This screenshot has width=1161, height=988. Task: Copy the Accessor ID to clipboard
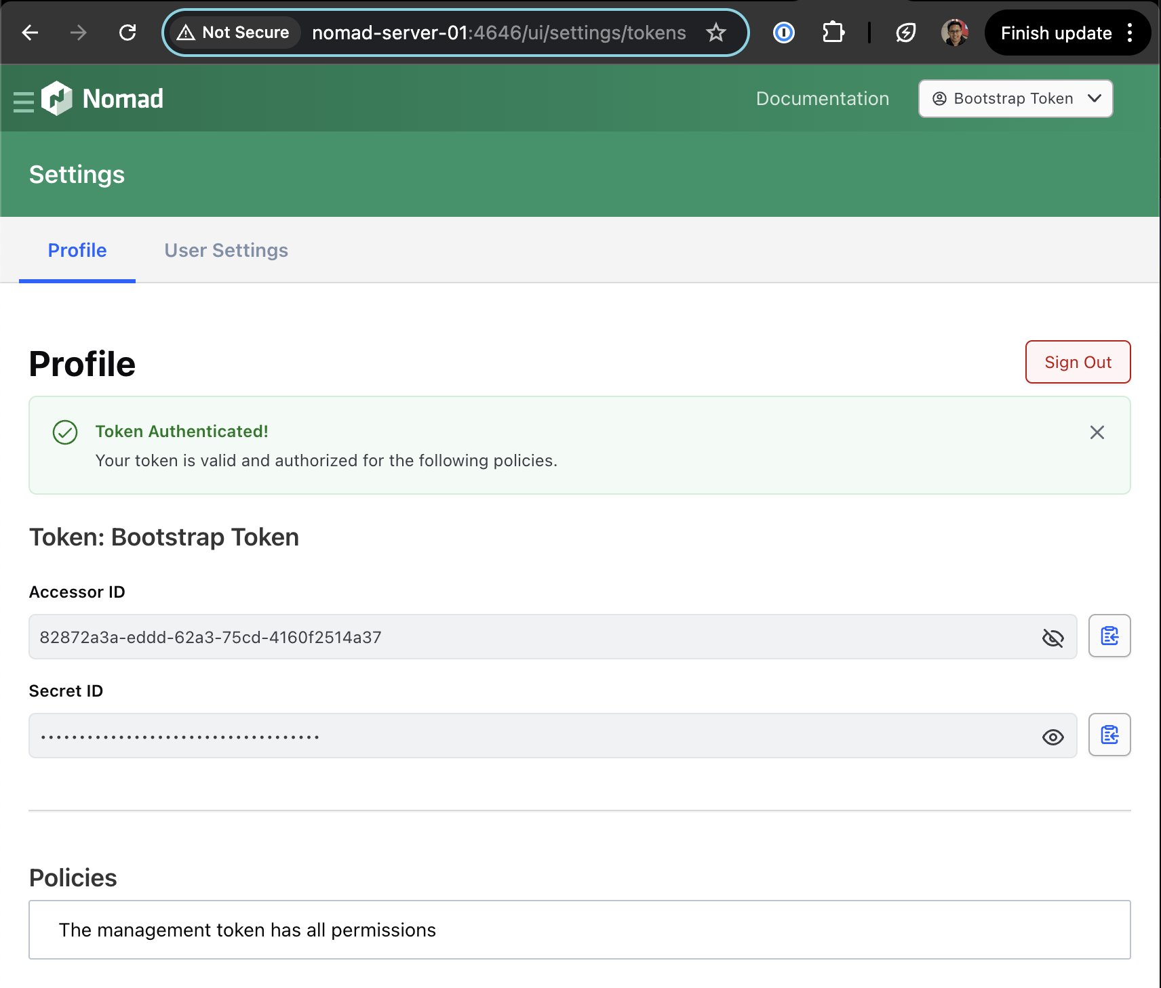pos(1109,636)
